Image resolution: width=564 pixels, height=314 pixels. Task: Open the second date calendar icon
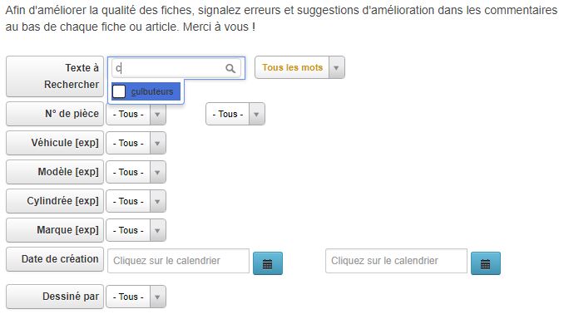(486, 263)
